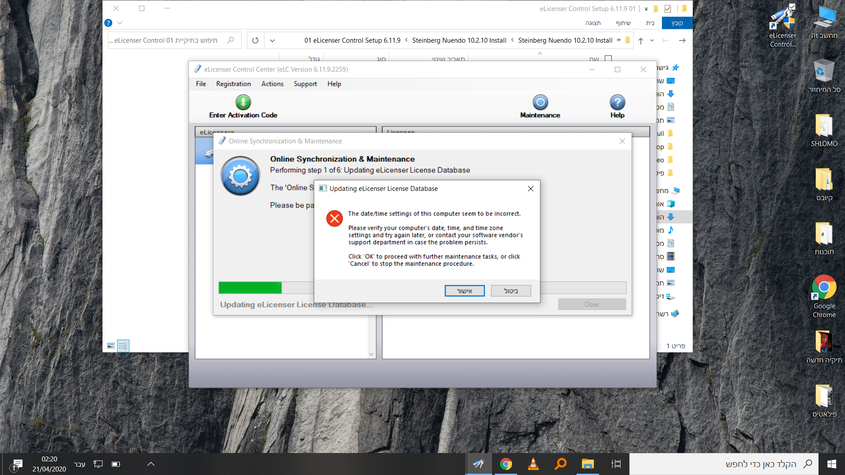Select the קובץ tab in File Explorer
This screenshot has height=475, width=845.
(x=676, y=23)
